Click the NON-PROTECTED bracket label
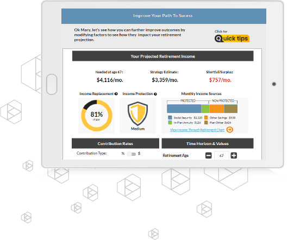 [x=223, y=101]
